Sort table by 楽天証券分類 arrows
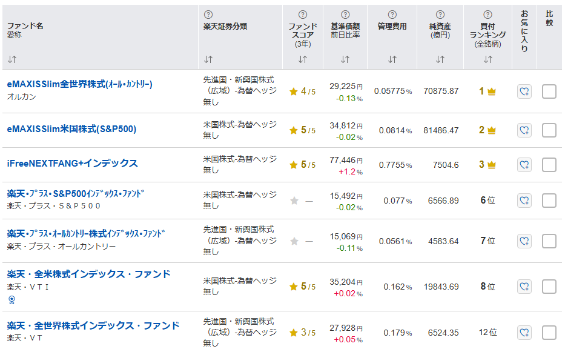Viewport: 565px width, 352px height. pos(208,59)
